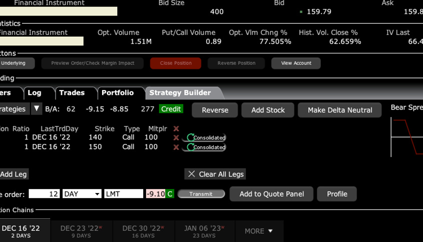Toggle the green Credit indicator
The height and width of the screenshot is (242, 423).
click(x=171, y=109)
